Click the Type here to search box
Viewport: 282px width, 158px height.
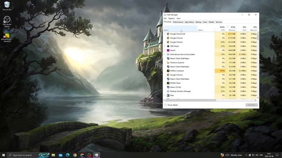(x=23, y=155)
